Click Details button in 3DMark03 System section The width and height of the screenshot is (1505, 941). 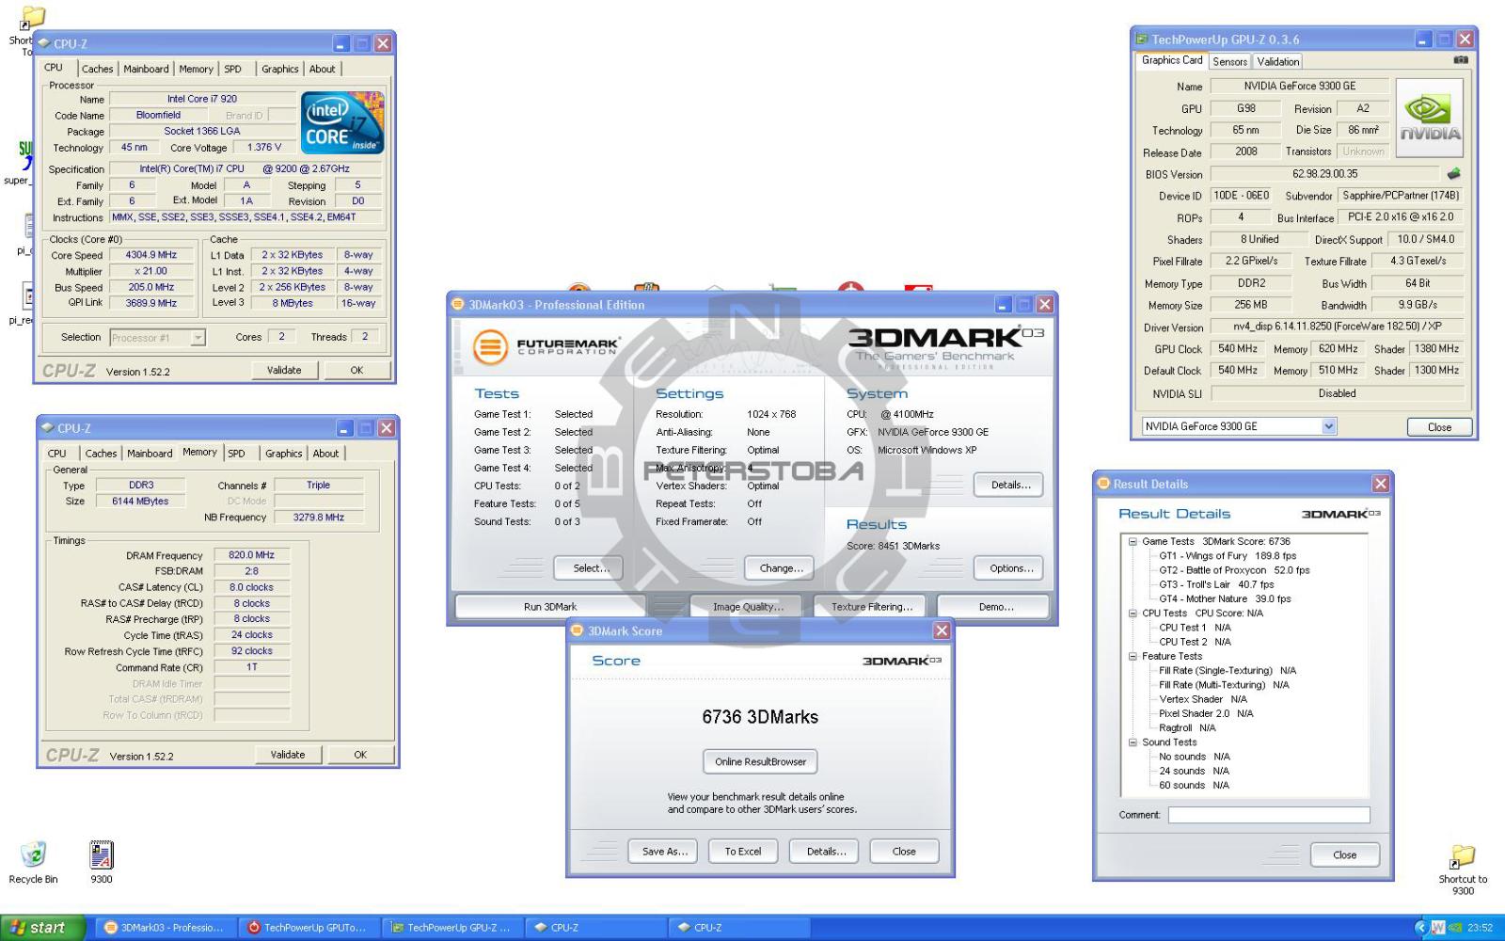(x=1010, y=485)
